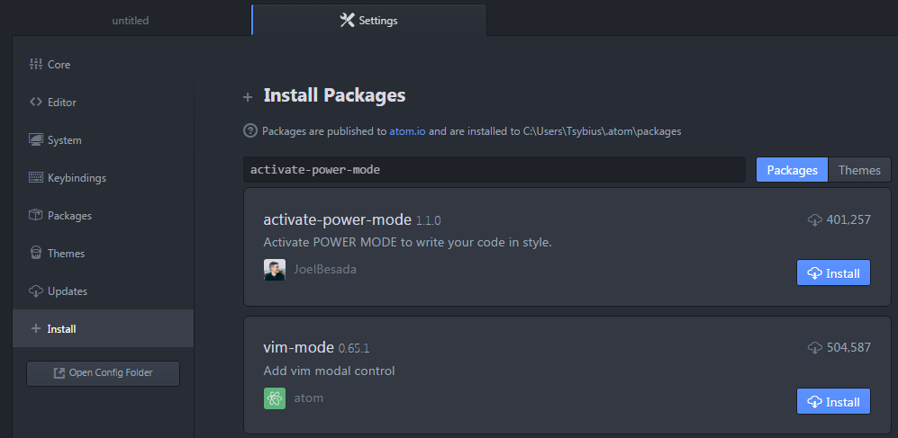Click the Keybindings keyboard icon
Image resolution: width=898 pixels, height=438 pixels.
point(35,178)
